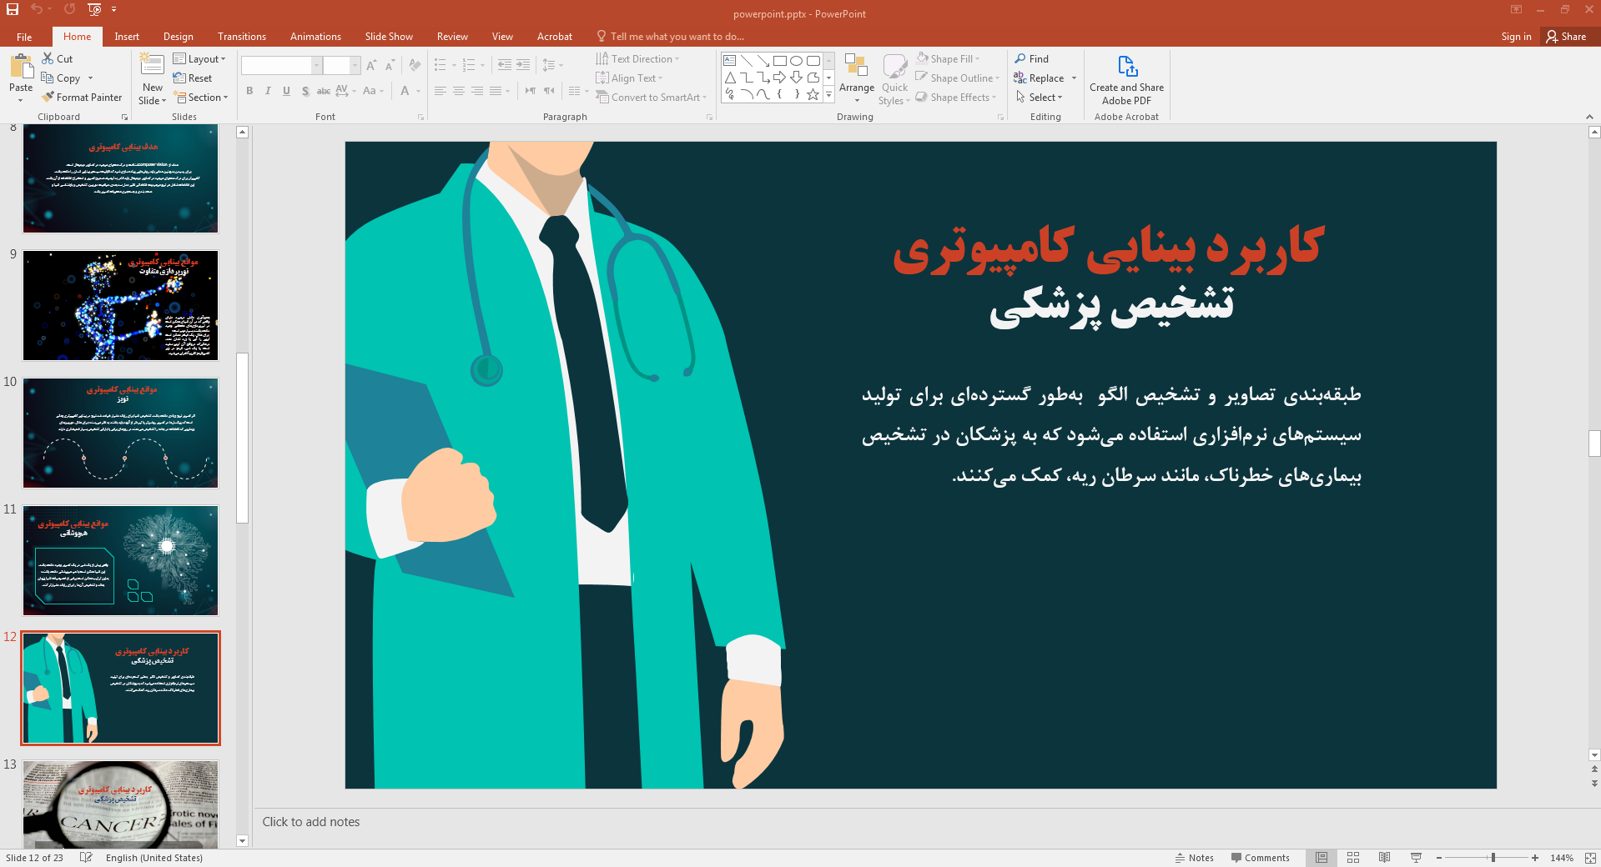1601x867 pixels.
Task: Open the Comments pane button
Action: (x=1260, y=857)
